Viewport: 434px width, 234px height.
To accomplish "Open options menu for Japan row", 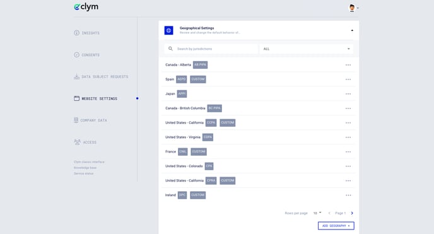I will click(x=348, y=94).
